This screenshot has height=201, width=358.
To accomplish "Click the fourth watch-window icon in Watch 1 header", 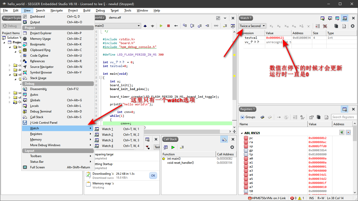I will [x=345, y=18].
